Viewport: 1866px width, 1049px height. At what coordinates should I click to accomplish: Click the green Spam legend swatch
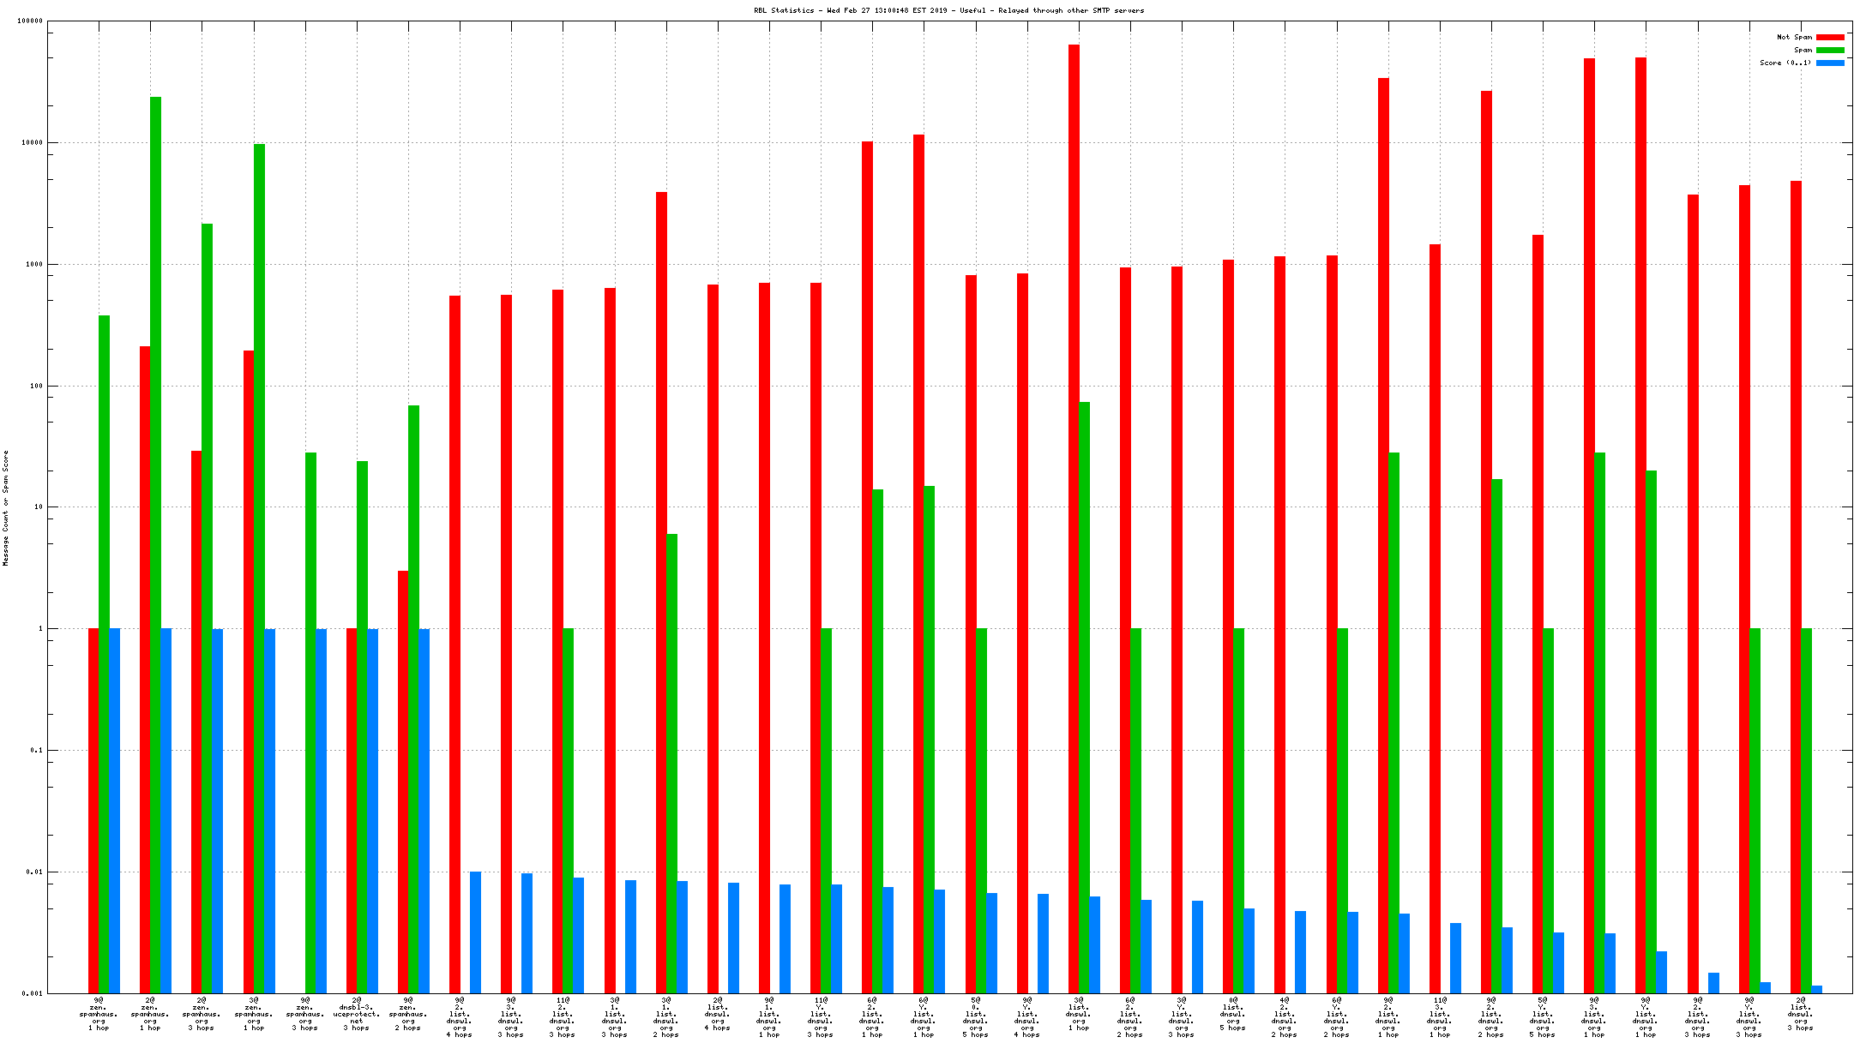1830,50
